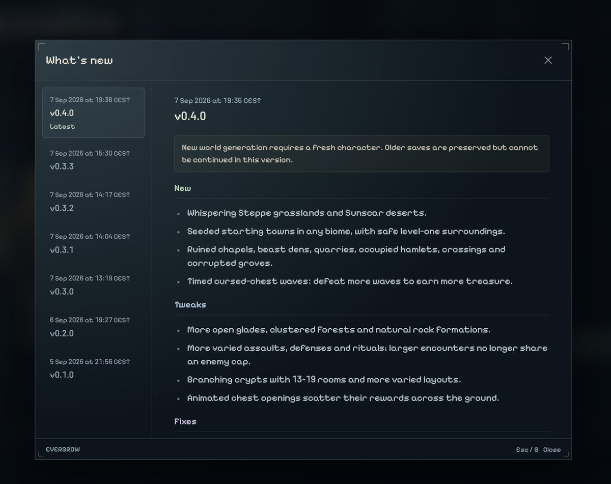611x484 pixels.
Task: View the v0.2.0 release notes
Action: click(93, 327)
